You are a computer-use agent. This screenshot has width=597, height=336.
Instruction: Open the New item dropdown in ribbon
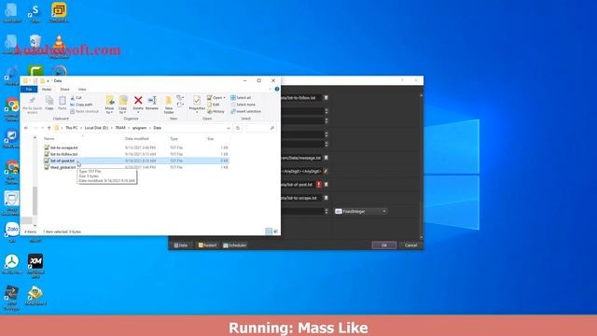pos(180,98)
